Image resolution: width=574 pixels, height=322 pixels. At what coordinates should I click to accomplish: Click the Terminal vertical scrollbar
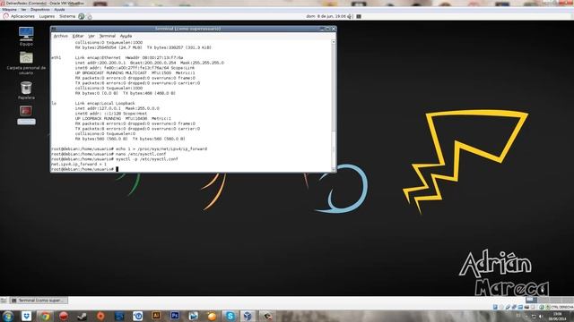(334, 106)
